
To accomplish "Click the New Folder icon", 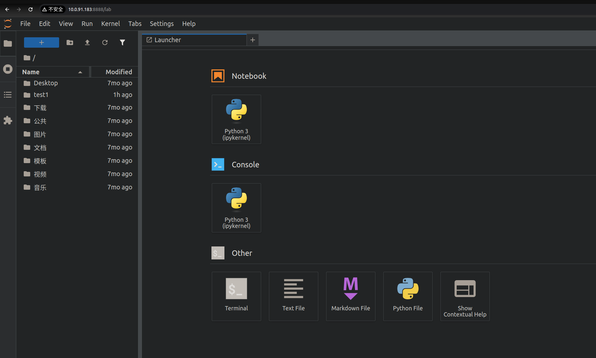I will (70, 42).
